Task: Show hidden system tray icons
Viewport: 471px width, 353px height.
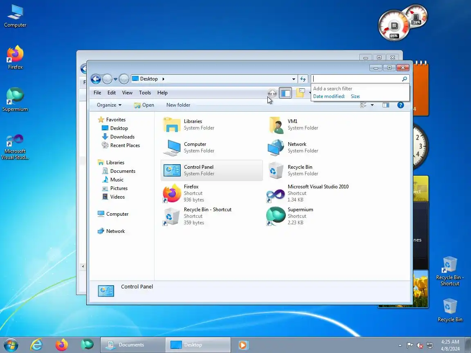Action: pyautogui.click(x=400, y=346)
